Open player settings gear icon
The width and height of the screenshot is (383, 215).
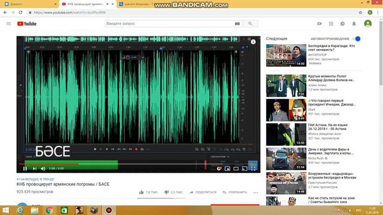click(219, 168)
